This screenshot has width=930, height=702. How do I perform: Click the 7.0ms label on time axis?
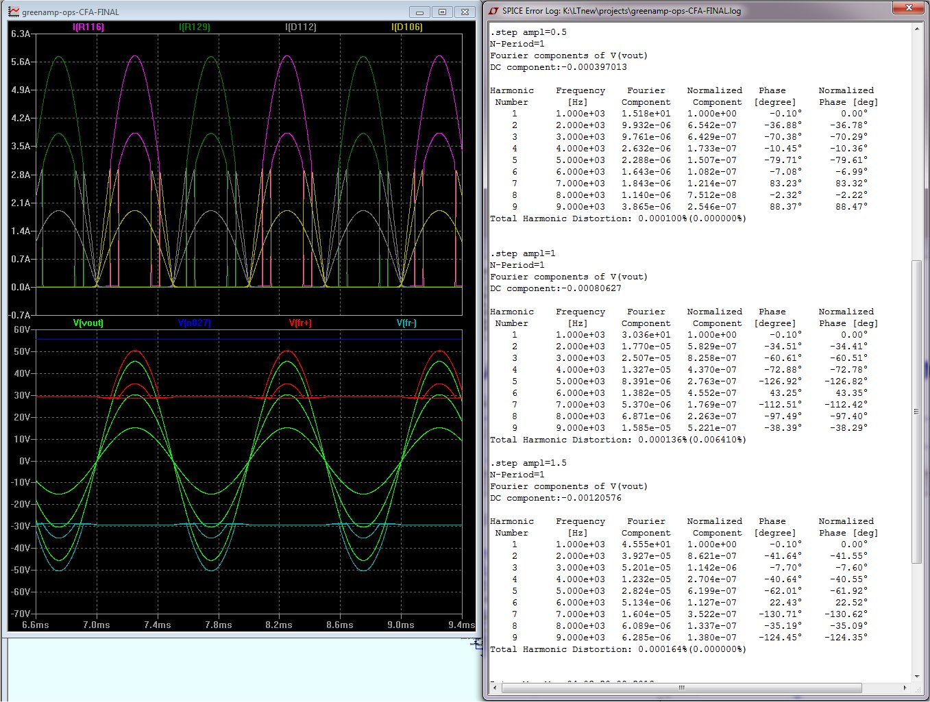(97, 625)
